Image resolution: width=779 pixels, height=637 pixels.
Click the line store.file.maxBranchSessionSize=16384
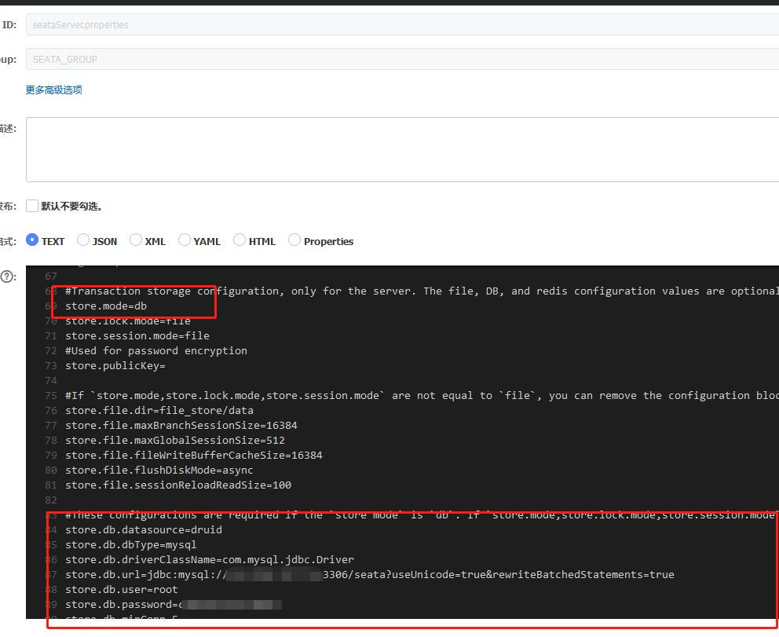pos(181,426)
